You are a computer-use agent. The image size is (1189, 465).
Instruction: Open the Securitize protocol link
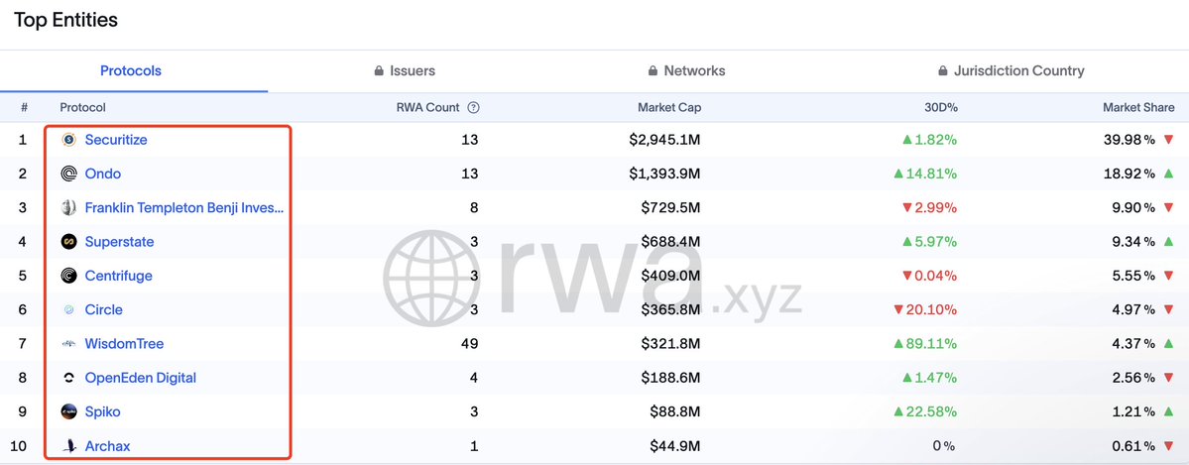(x=116, y=140)
